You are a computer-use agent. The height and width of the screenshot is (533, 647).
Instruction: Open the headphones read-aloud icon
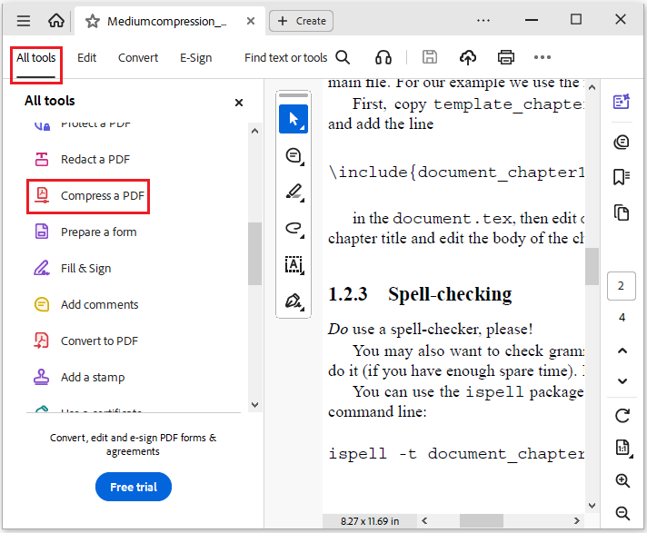[x=383, y=57]
